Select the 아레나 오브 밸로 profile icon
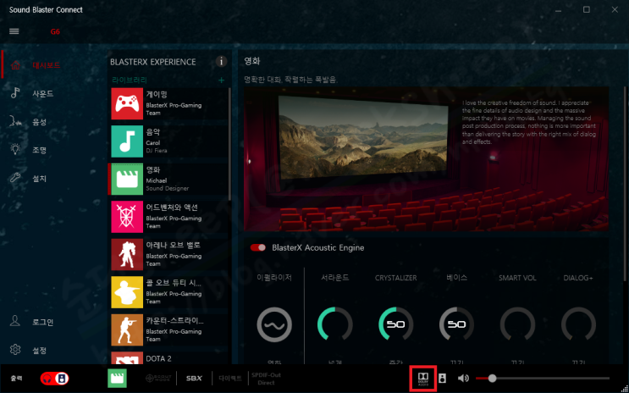This screenshot has width=629, height=393. click(x=127, y=254)
